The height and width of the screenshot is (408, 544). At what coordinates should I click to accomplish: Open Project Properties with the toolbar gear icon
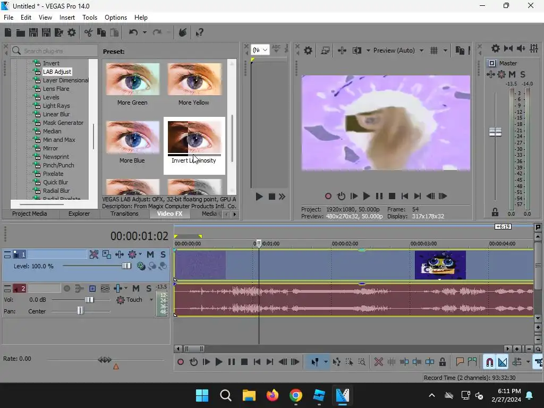pos(72,32)
